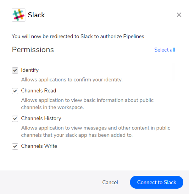Click the Permissions section heading
The height and width of the screenshot is (194, 189).
point(33,50)
